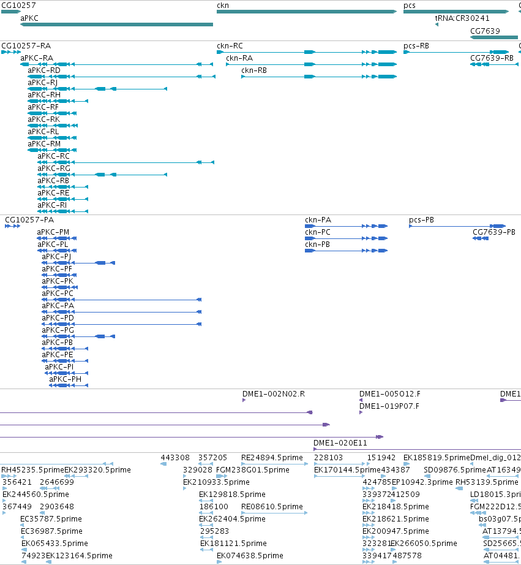
Task: Click the aPKC-RB transcript label
Action: pos(53,181)
